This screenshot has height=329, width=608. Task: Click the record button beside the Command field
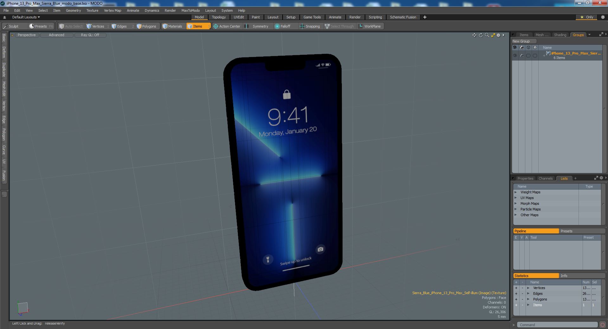coord(603,325)
